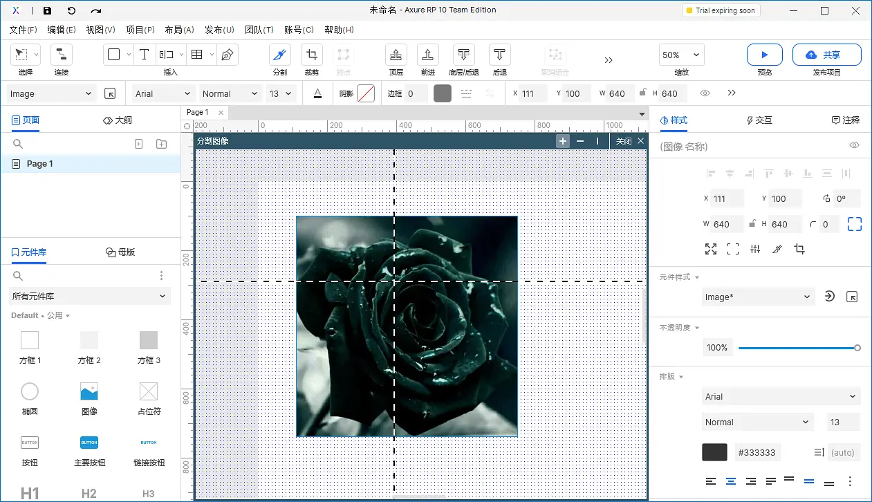Viewport: 872px width, 502px height.
Task: Open the 团队(T) menu
Action: [x=259, y=30]
